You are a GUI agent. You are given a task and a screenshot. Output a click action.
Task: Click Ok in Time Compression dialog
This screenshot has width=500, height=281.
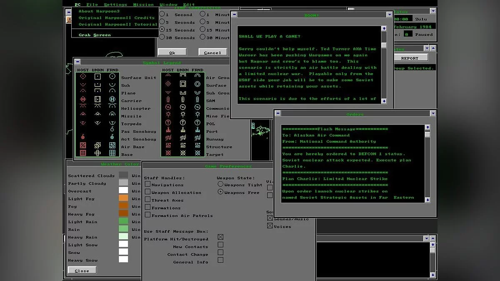coord(172,52)
